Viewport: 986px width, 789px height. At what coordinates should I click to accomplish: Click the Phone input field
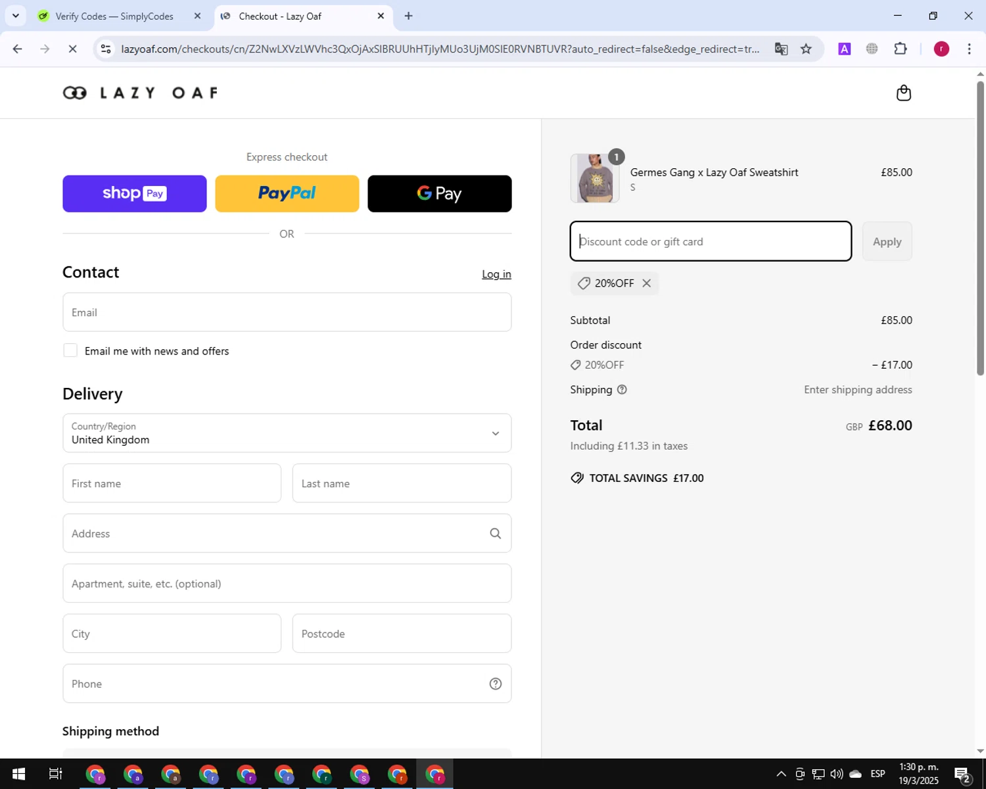tap(287, 683)
